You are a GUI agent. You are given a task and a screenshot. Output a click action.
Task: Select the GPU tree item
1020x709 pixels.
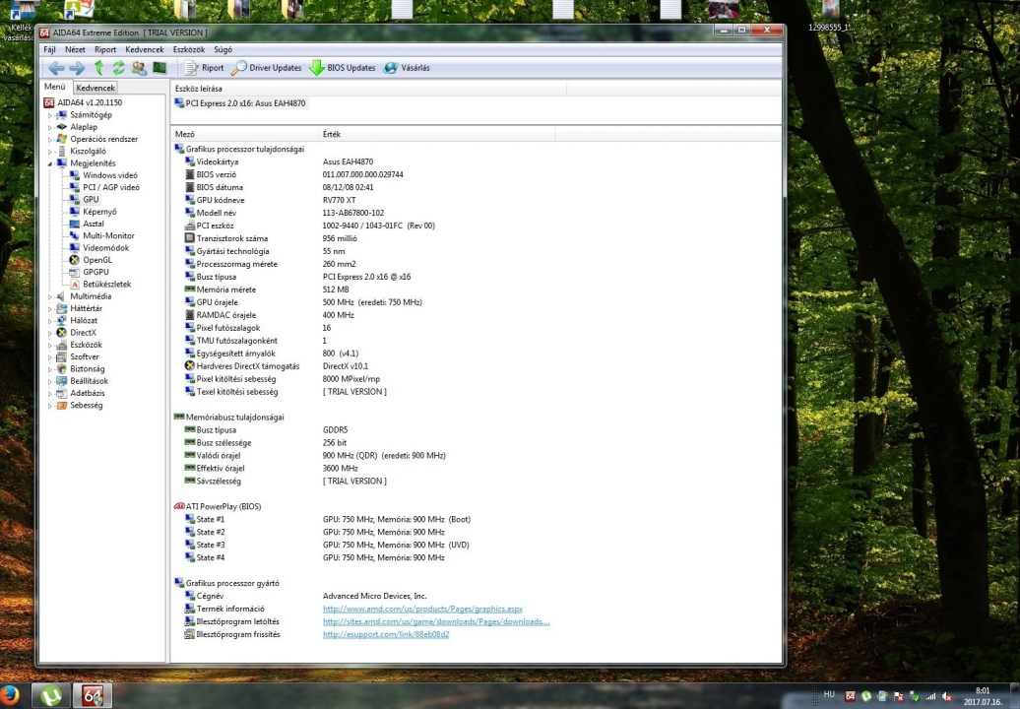point(91,200)
